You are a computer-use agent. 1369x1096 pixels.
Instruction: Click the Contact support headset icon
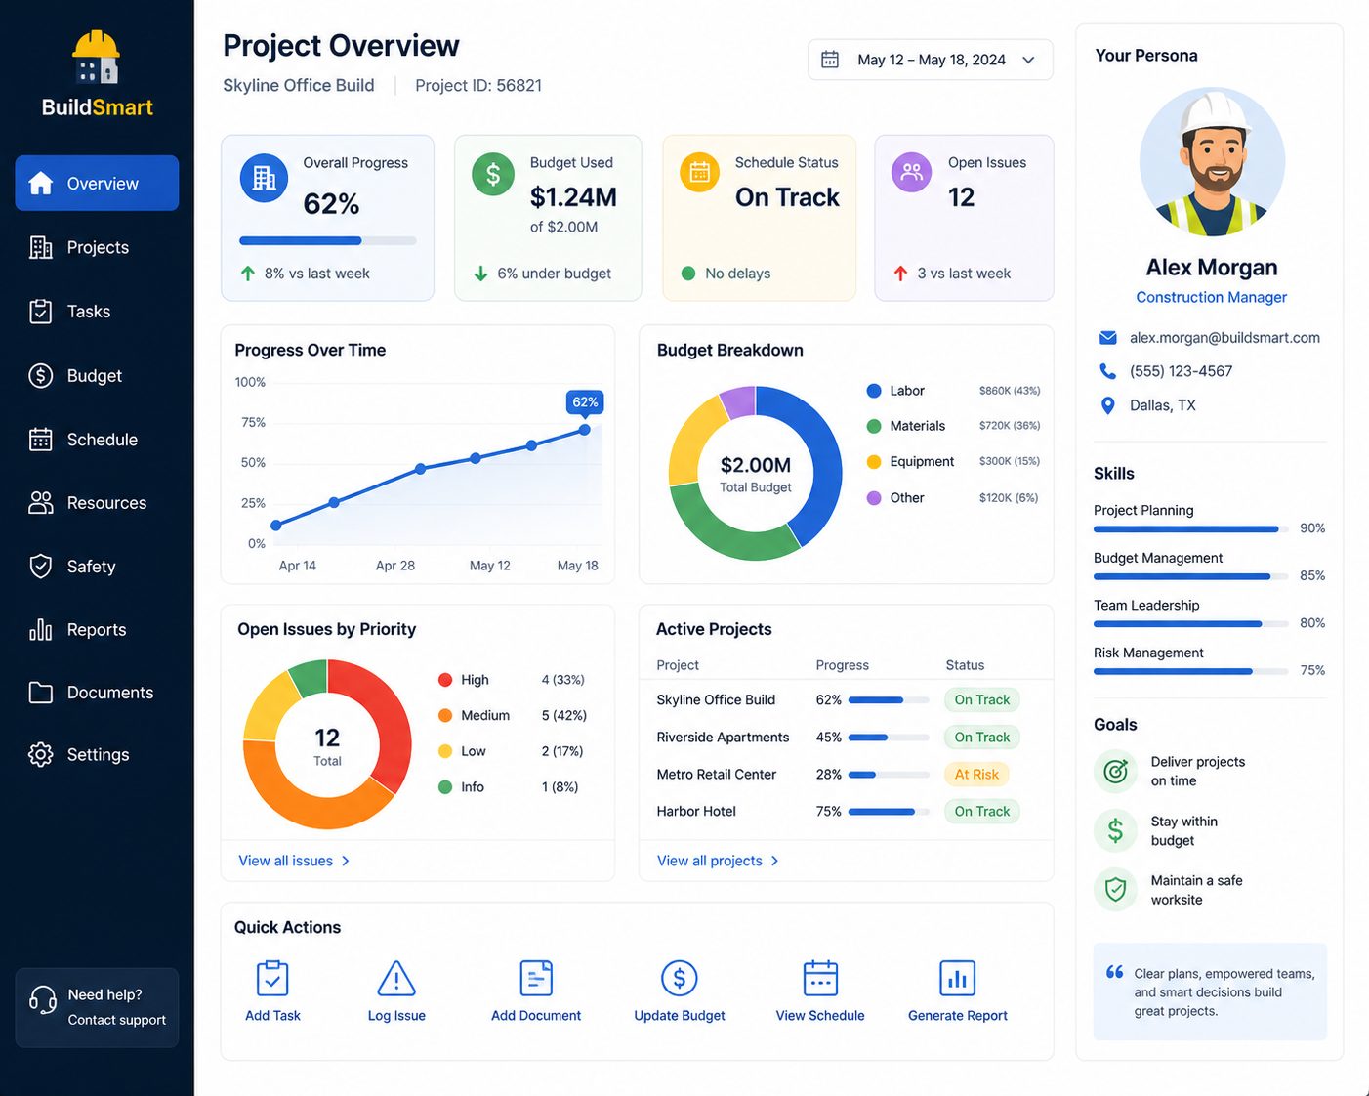[x=43, y=1000]
